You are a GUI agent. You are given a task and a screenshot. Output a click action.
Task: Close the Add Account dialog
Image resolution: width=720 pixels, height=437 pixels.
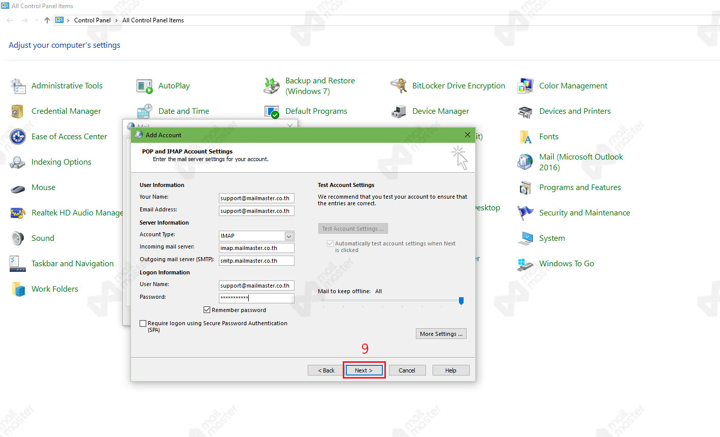pos(467,135)
